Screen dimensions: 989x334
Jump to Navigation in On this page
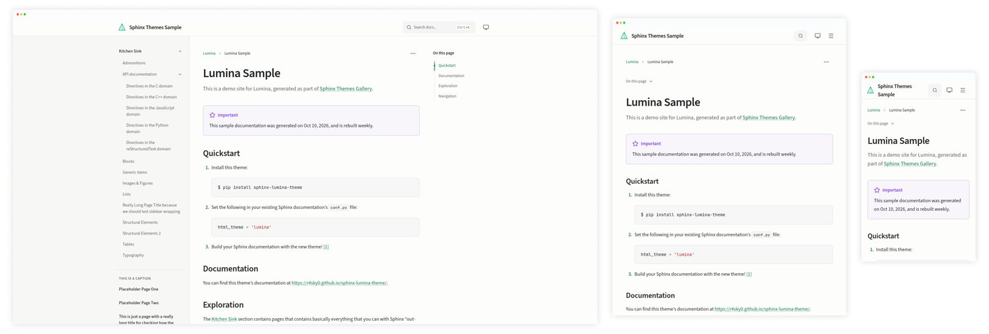pos(447,96)
